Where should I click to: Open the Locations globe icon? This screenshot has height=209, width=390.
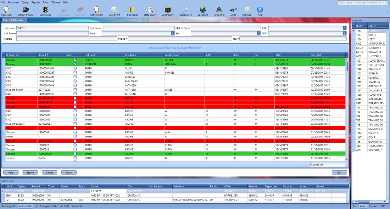point(203,11)
